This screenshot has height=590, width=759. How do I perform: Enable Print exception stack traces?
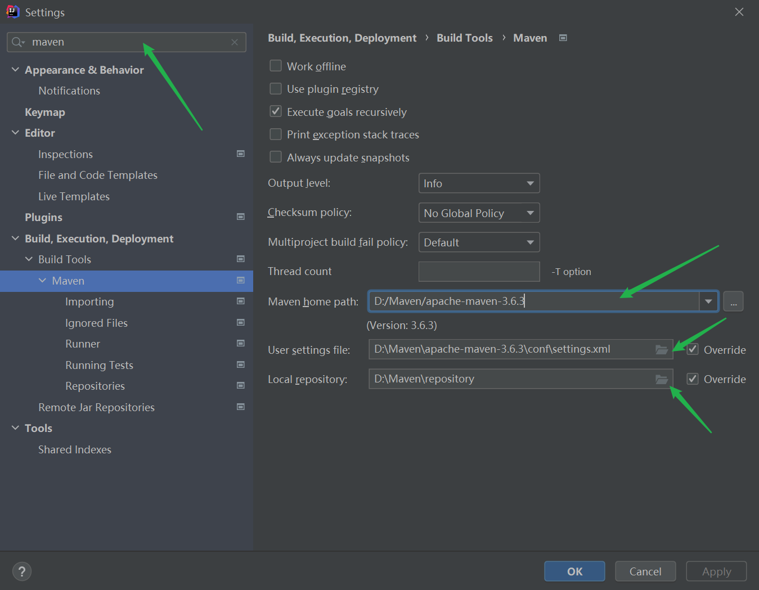click(276, 134)
